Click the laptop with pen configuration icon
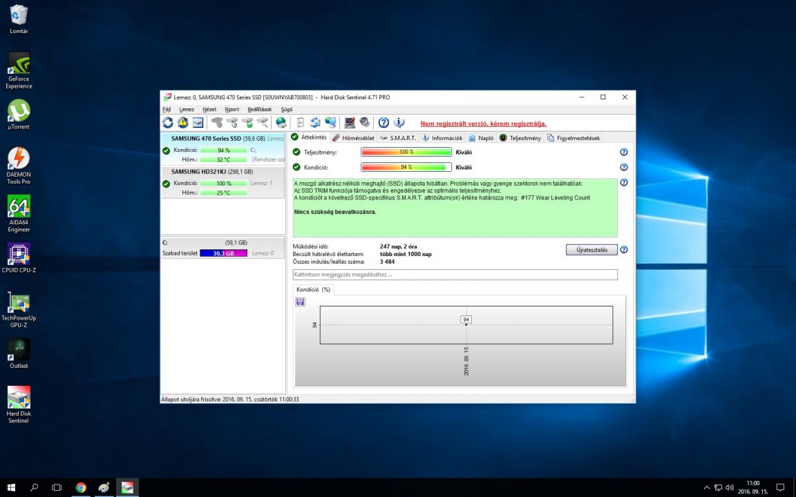Viewport: 796px width, 497px height. pos(349,122)
